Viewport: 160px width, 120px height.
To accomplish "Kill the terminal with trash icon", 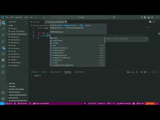I will click(145, 72).
